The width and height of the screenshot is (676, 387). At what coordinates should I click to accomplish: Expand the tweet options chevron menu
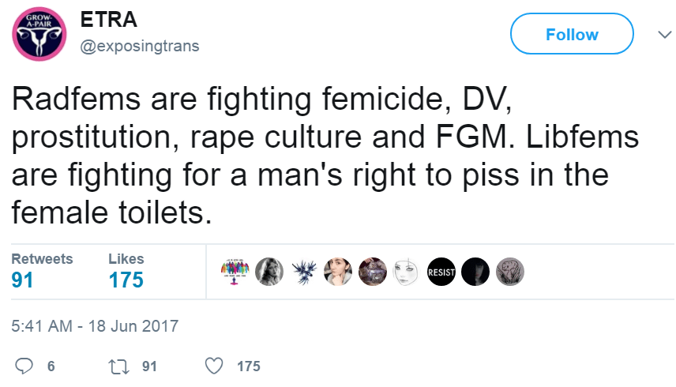[x=662, y=35]
